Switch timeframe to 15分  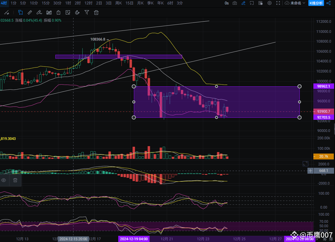pyautogui.click(x=46, y=3)
